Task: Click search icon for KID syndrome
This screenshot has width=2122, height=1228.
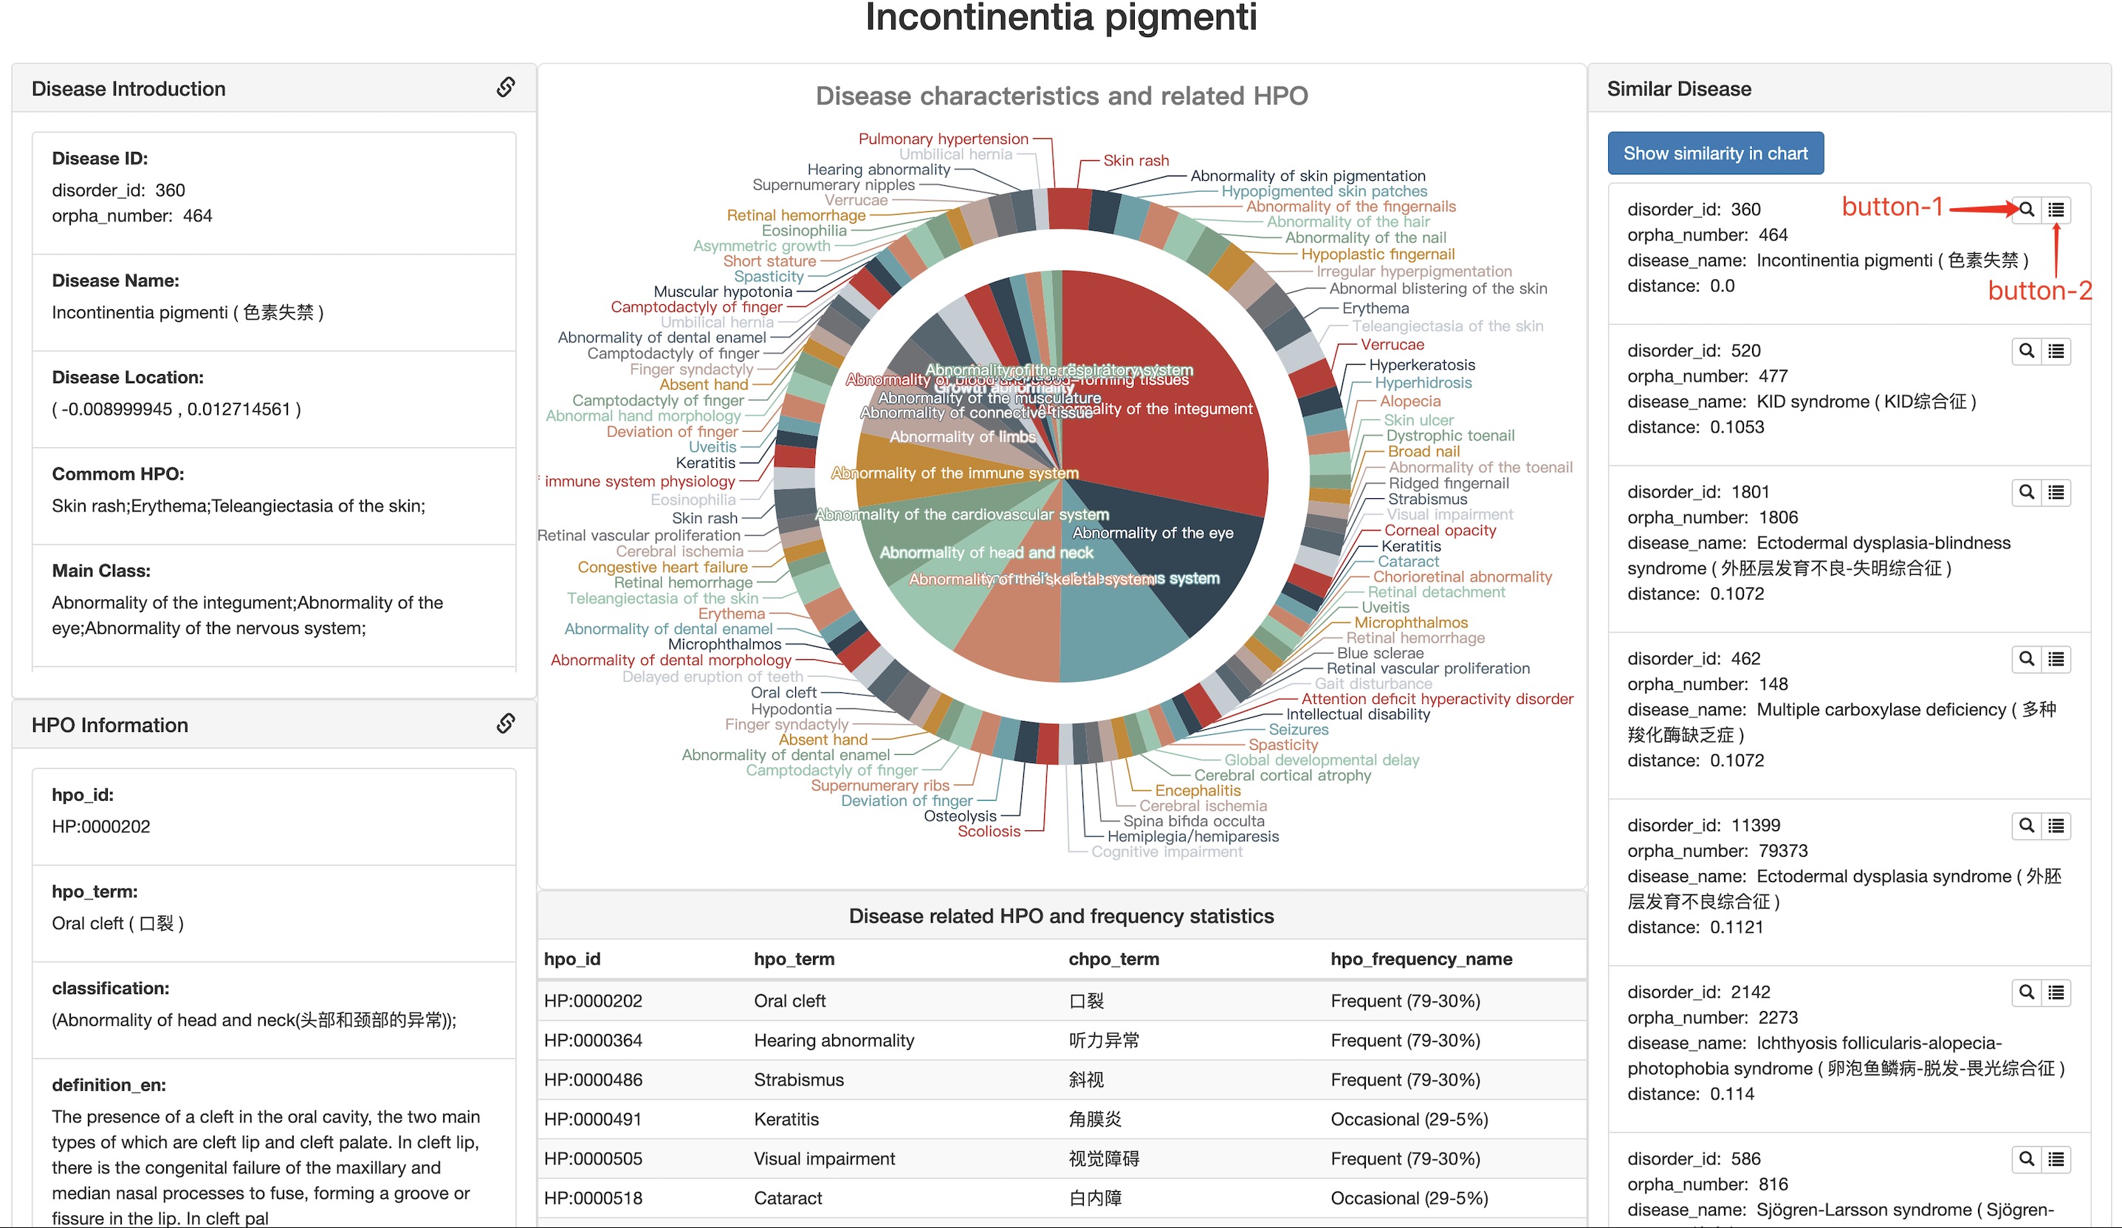Action: pyautogui.click(x=2027, y=351)
